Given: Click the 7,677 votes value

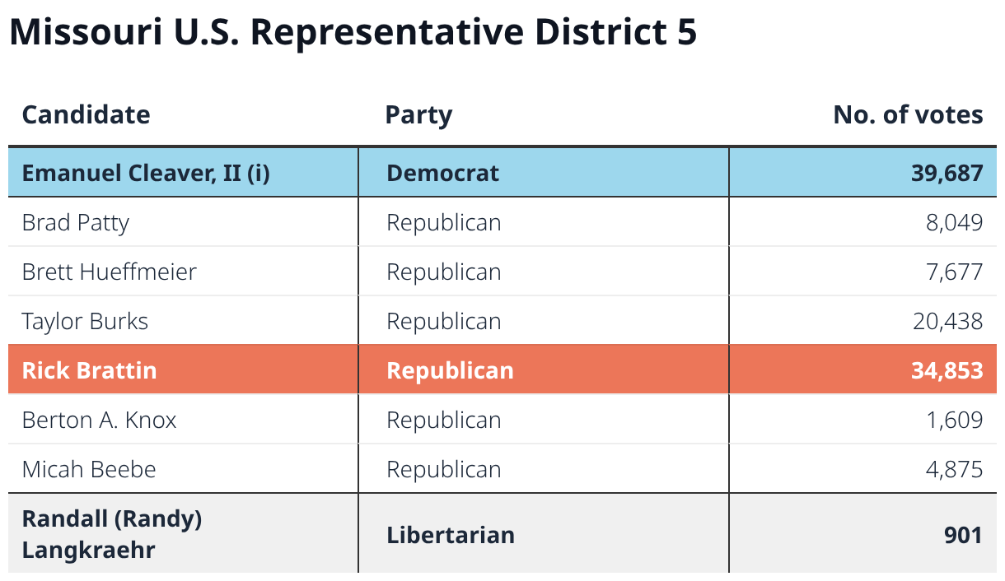Looking at the screenshot, I should tap(954, 272).
